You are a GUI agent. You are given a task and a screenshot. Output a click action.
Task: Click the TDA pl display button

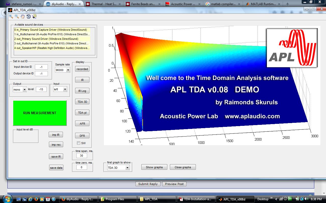pos(82,113)
